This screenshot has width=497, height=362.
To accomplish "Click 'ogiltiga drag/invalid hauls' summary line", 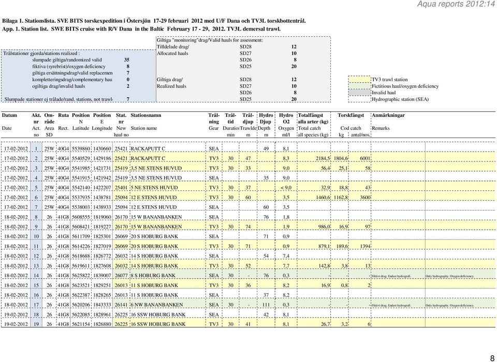I will coord(59,86).
